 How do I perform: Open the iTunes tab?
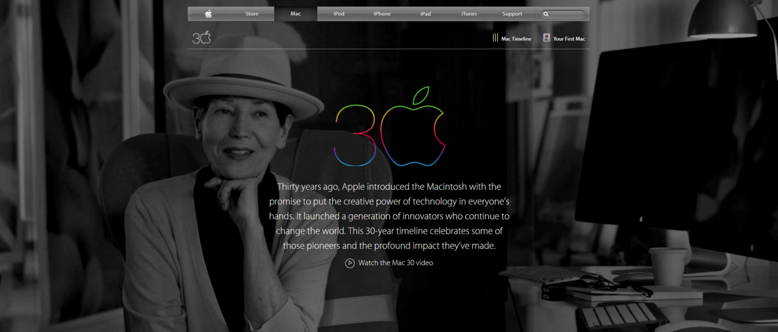click(x=469, y=14)
